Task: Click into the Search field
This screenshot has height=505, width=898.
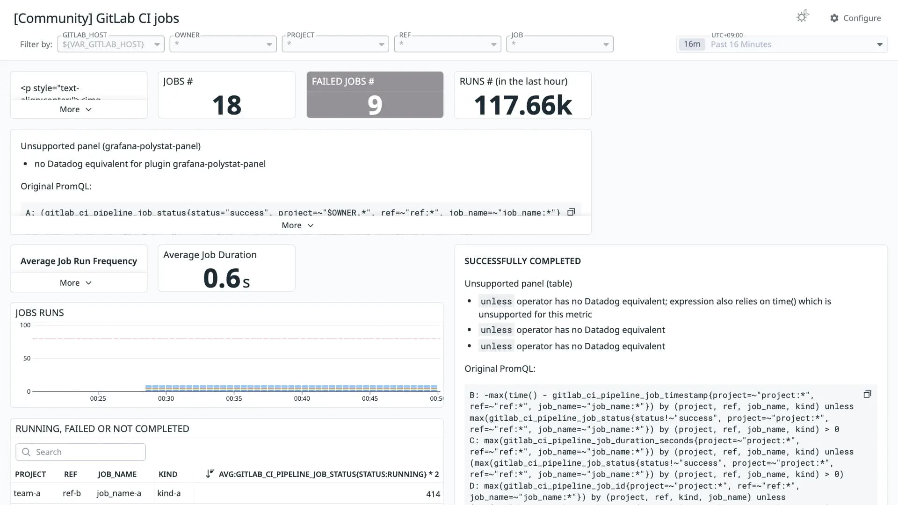Action: [80, 452]
